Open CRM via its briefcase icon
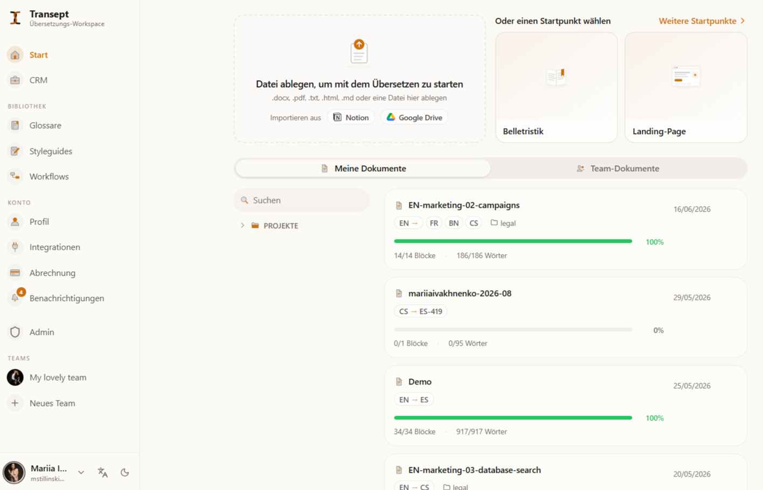The image size is (763, 490). click(x=15, y=80)
